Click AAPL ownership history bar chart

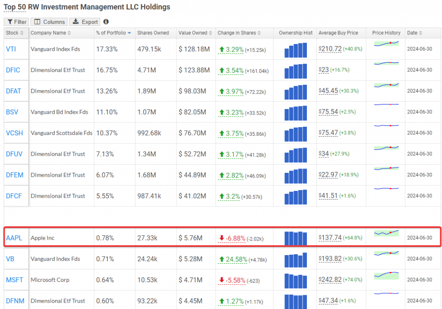pos(296,238)
